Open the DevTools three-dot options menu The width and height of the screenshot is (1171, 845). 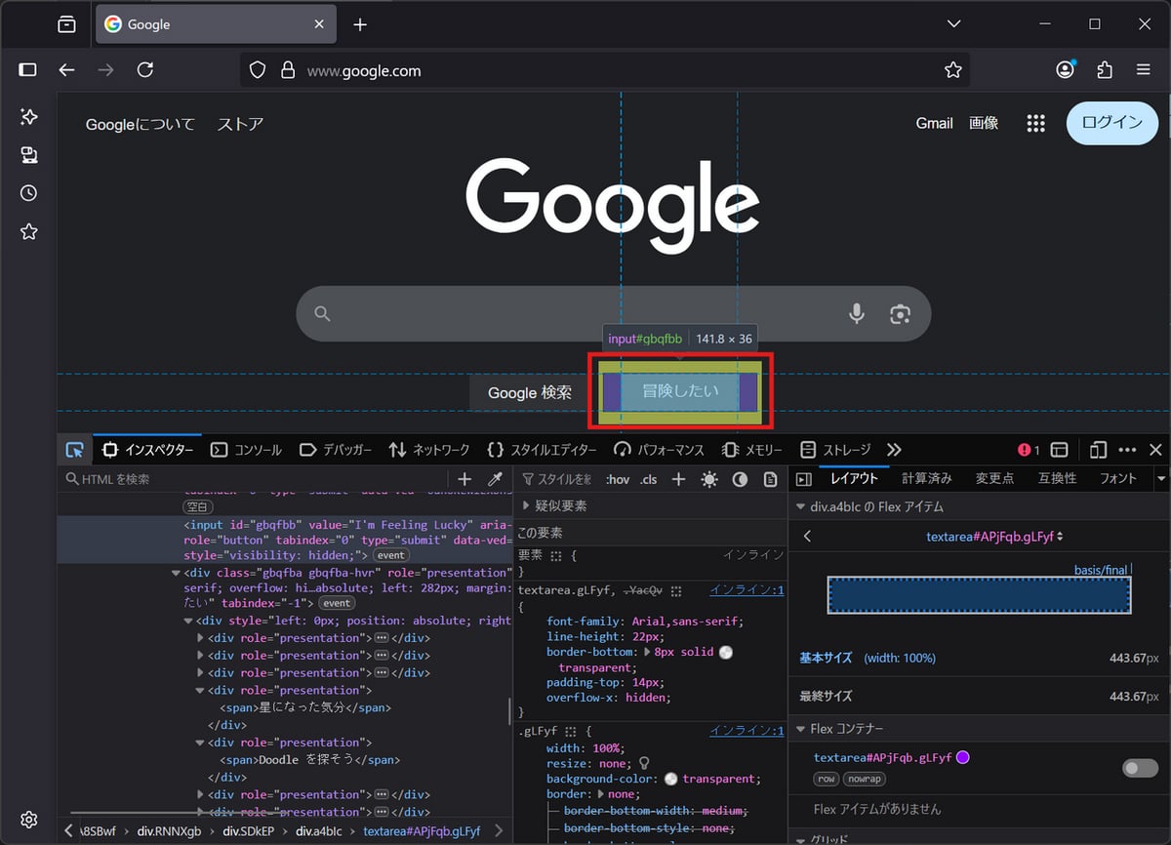click(x=1127, y=450)
